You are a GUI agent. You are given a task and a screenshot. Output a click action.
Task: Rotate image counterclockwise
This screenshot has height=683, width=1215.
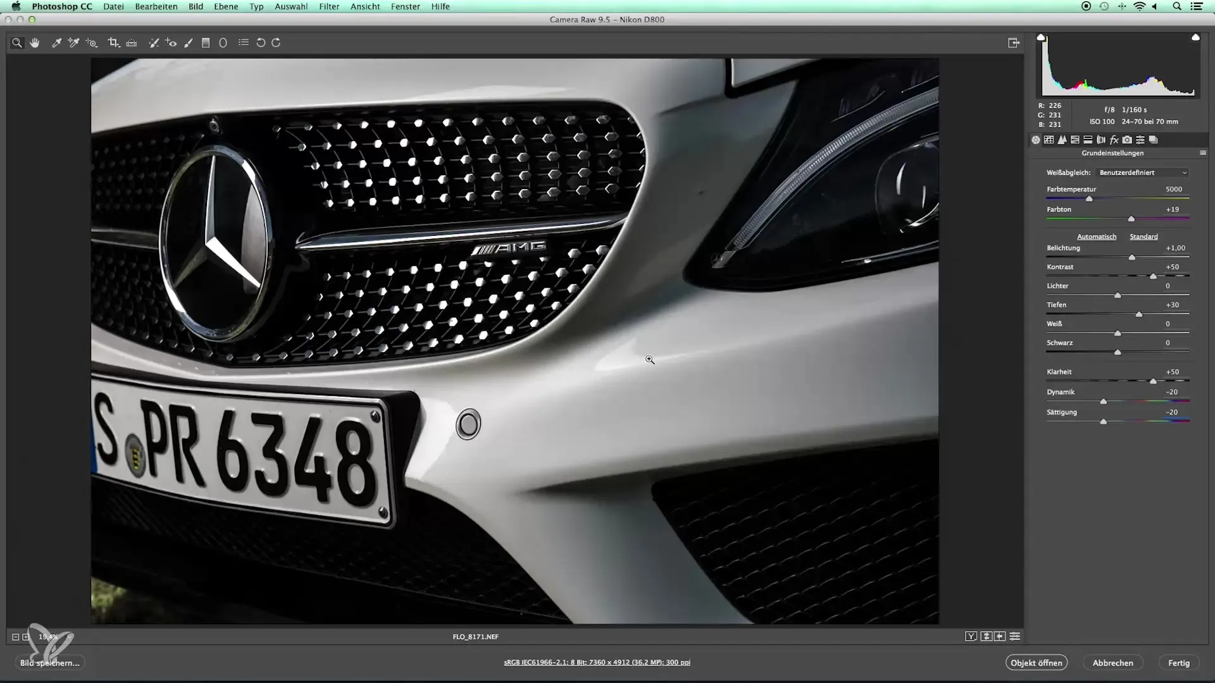click(x=261, y=43)
